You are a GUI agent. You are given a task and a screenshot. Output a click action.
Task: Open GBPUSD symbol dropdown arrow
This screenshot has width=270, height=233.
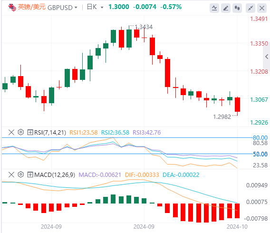pyautogui.click(x=76, y=8)
